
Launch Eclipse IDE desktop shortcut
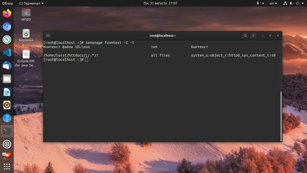pos(26,59)
